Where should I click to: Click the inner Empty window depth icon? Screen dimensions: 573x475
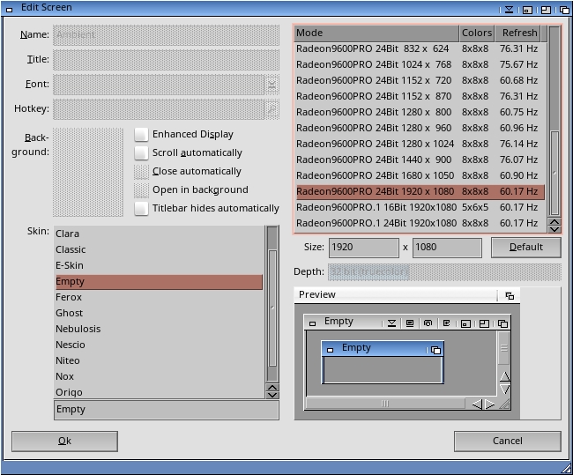[435, 350]
